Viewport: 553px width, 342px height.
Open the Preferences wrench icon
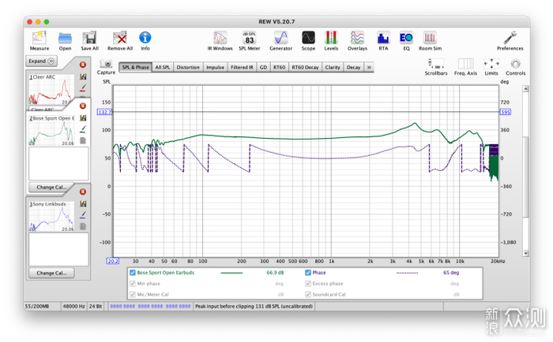(x=510, y=37)
